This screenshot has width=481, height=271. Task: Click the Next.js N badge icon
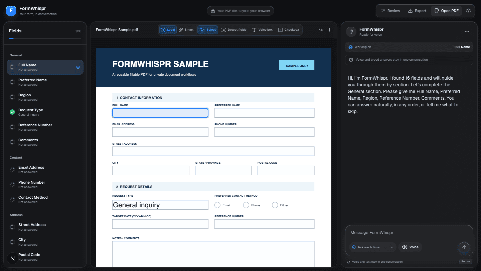[x=13, y=258]
